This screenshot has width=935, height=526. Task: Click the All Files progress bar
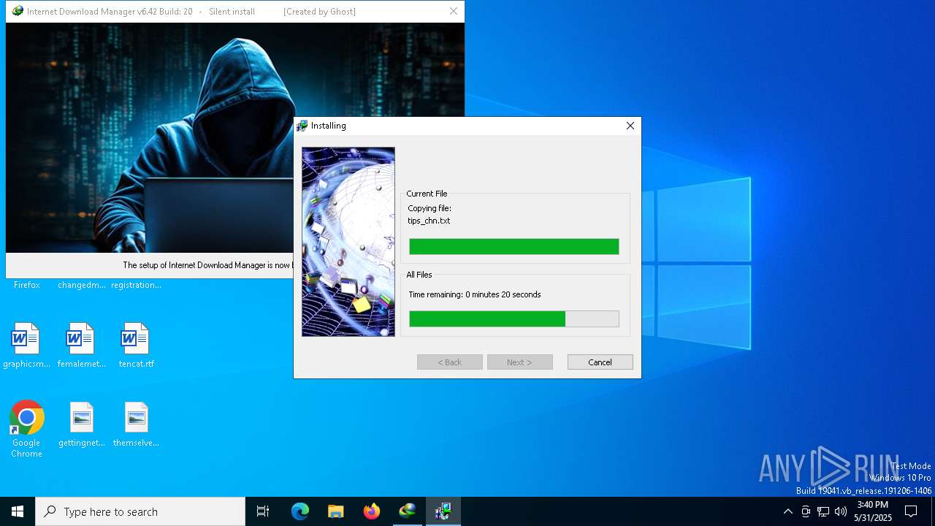point(514,319)
